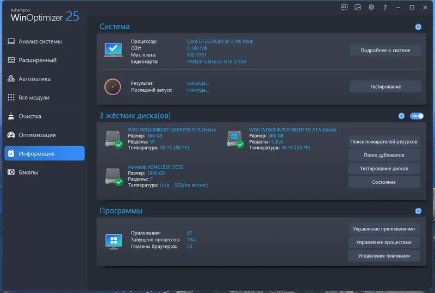Viewport: 435px width, 293px height.
Task: Click processor value Core i7-2670QM
Action: 220,41
